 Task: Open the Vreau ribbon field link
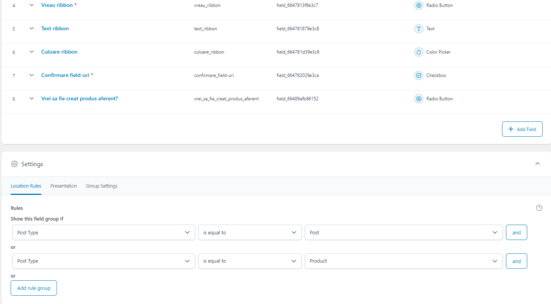57,5
